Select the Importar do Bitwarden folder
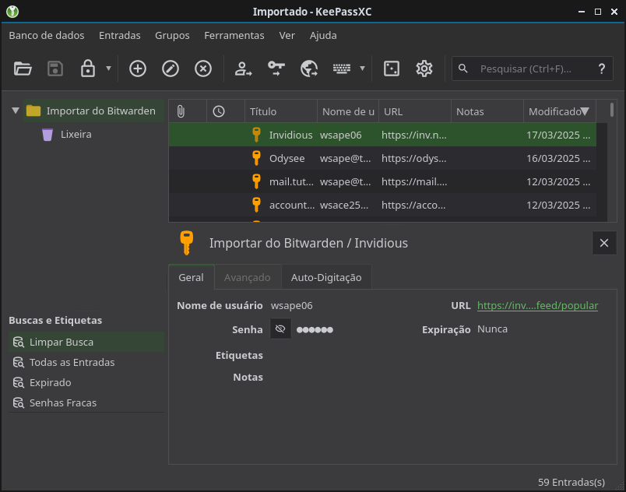 [93, 111]
